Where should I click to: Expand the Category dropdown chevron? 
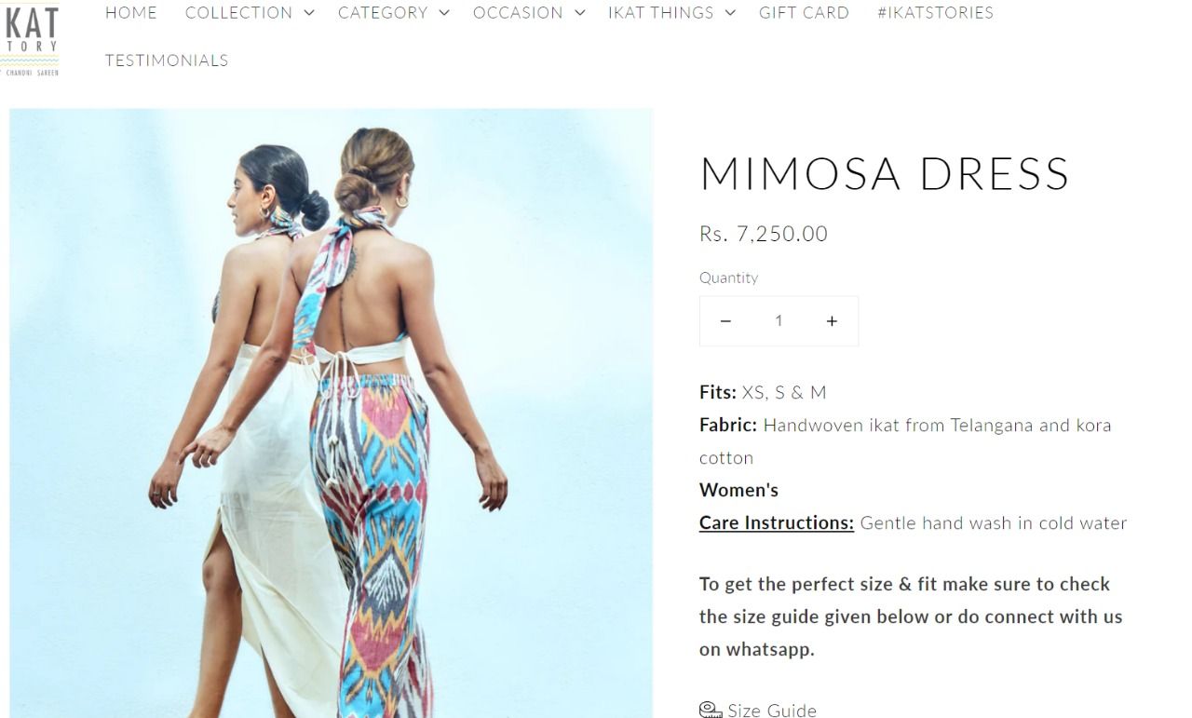tap(444, 13)
